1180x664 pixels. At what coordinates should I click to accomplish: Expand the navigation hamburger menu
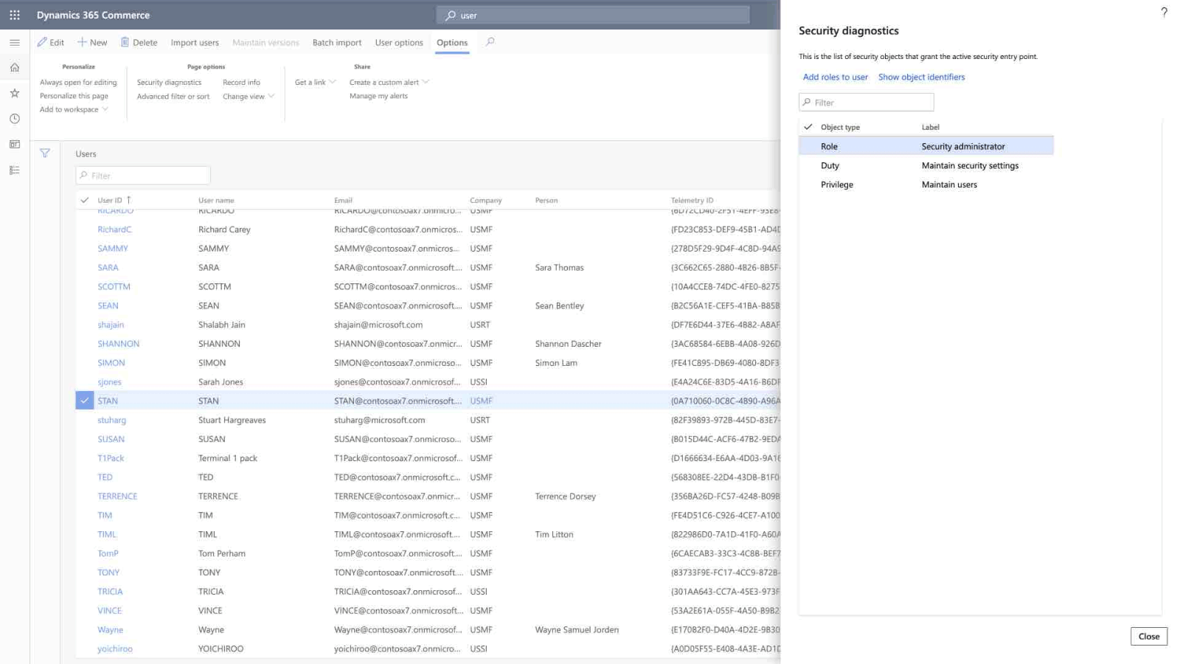15,43
